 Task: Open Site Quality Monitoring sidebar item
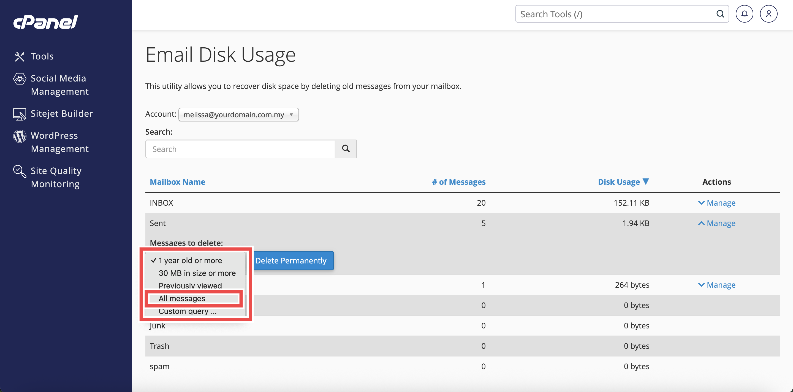[x=56, y=177]
